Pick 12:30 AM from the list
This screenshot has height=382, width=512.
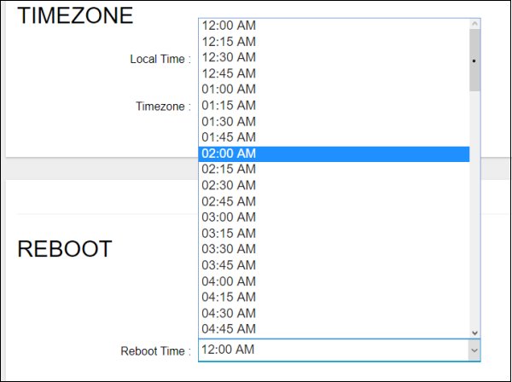(x=334, y=57)
